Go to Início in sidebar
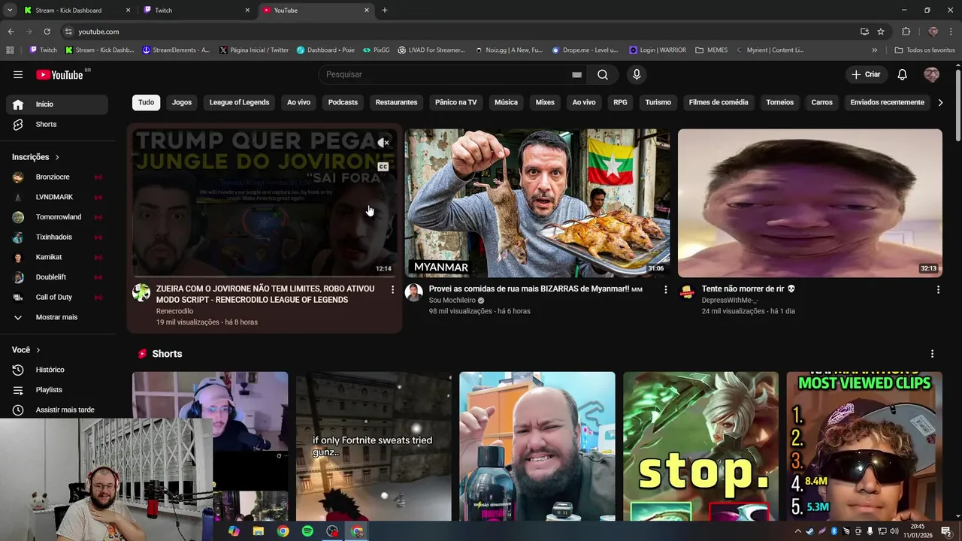 coord(57,104)
